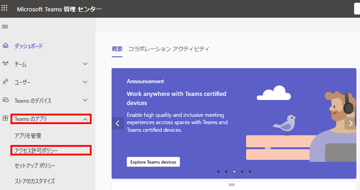Open アクセス許可ポリシー page
360x190 pixels.
coord(36,150)
